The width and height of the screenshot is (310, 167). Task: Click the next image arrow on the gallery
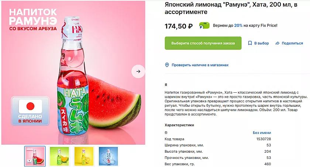pyautogui.click(x=138, y=71)
